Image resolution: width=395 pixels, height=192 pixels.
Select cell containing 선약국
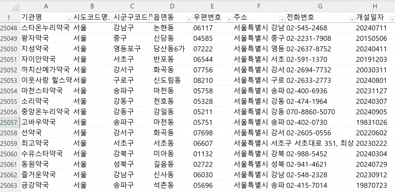pyautogui.click(x=46, y=133)
